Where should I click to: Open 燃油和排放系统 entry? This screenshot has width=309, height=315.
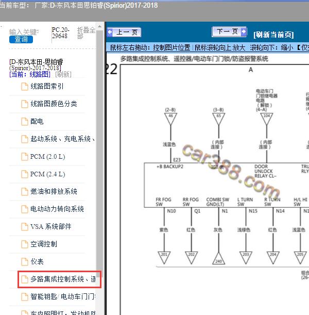54,191
